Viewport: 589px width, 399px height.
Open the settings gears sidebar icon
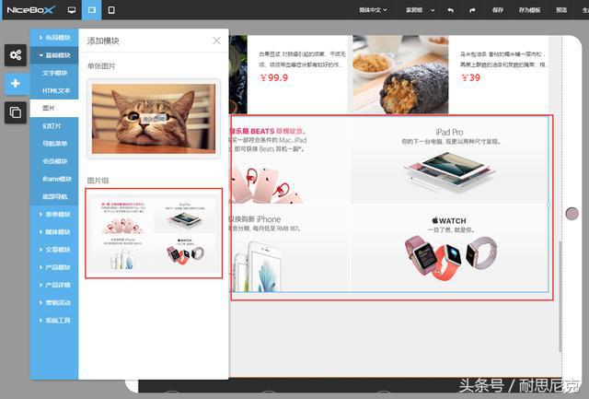click(x=16, y=55)
